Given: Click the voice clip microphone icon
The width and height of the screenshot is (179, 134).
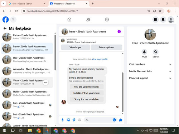Looking at the screenshot, I should click(63, 120).
